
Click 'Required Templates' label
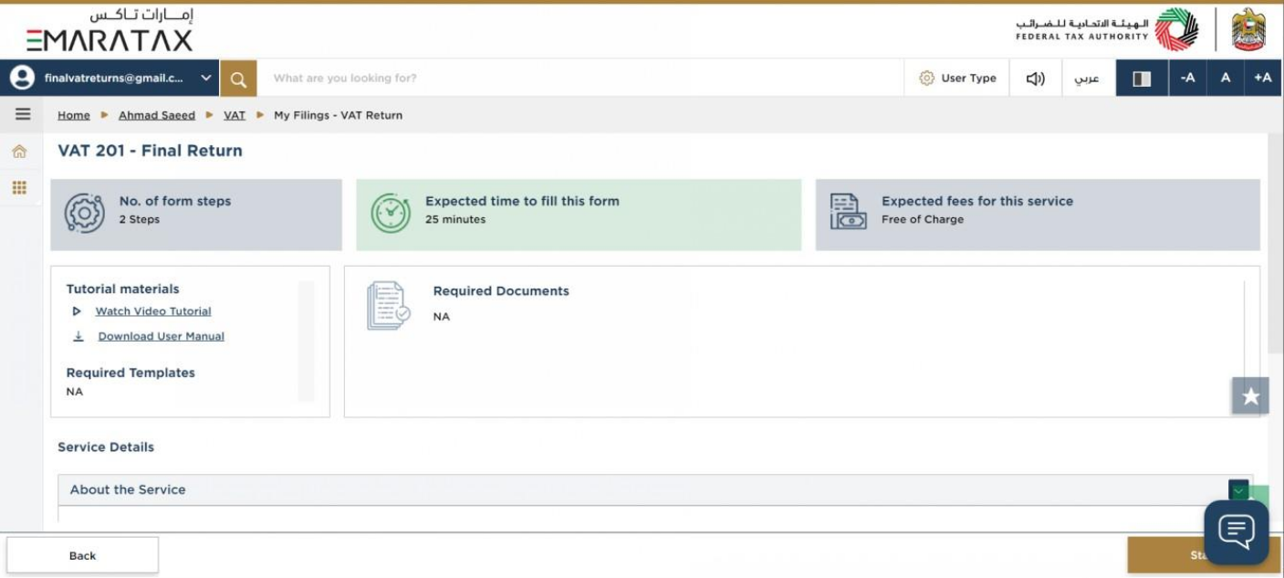(x=130, y=373)
